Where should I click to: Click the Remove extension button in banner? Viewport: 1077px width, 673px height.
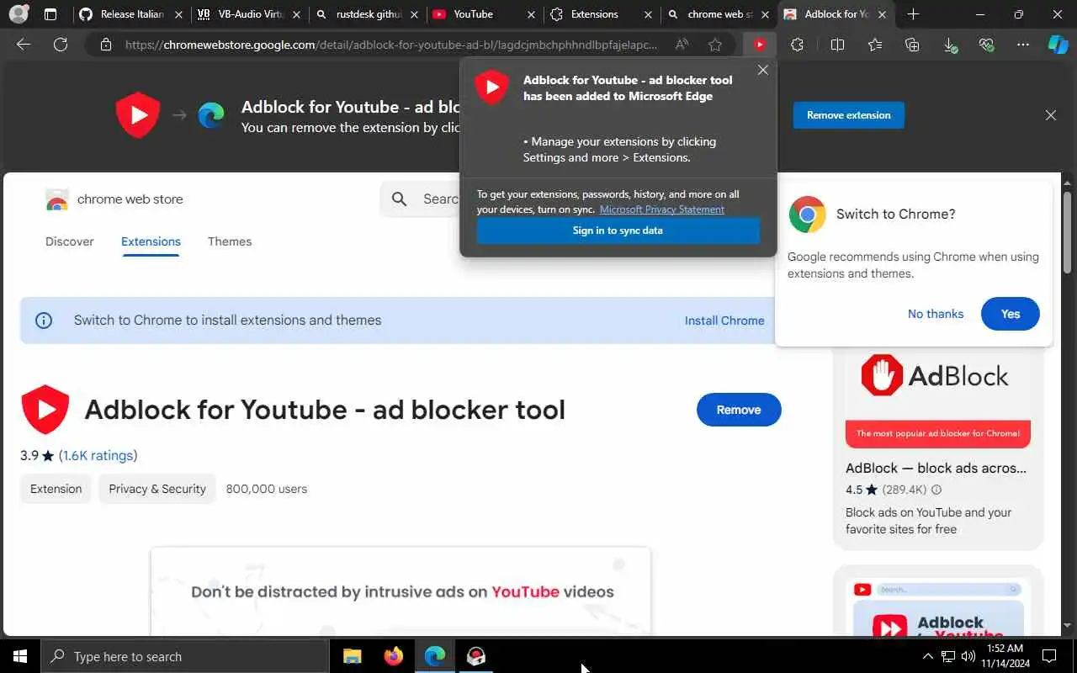tap(848, 115)
